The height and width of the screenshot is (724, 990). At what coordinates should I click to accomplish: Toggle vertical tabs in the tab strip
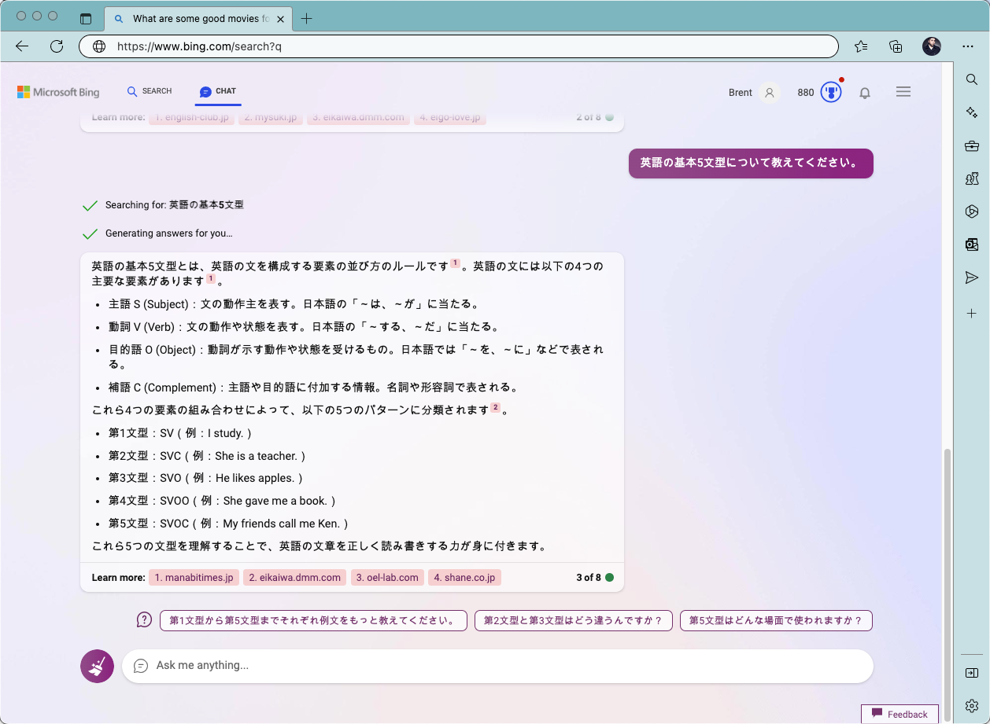click(86, 17)
